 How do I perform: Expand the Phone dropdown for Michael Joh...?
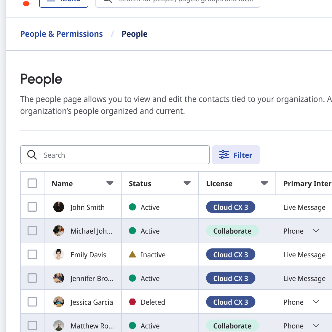coord(316,231)
